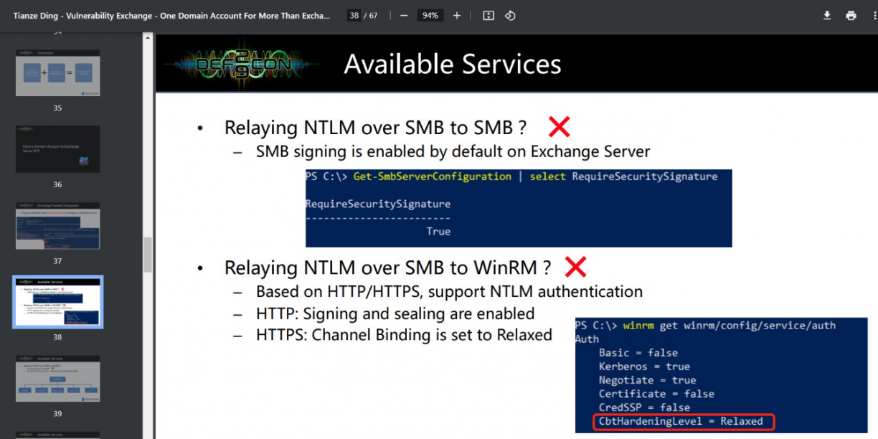Select the highlighted page 38 thumbnail
This screenshot has height=439, width=878.
(x=58, y=302)
